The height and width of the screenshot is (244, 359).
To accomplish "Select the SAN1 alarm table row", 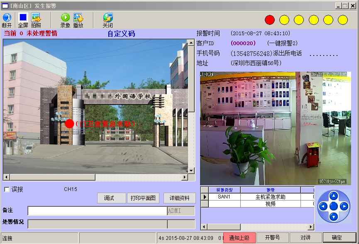I will point(224,197).
